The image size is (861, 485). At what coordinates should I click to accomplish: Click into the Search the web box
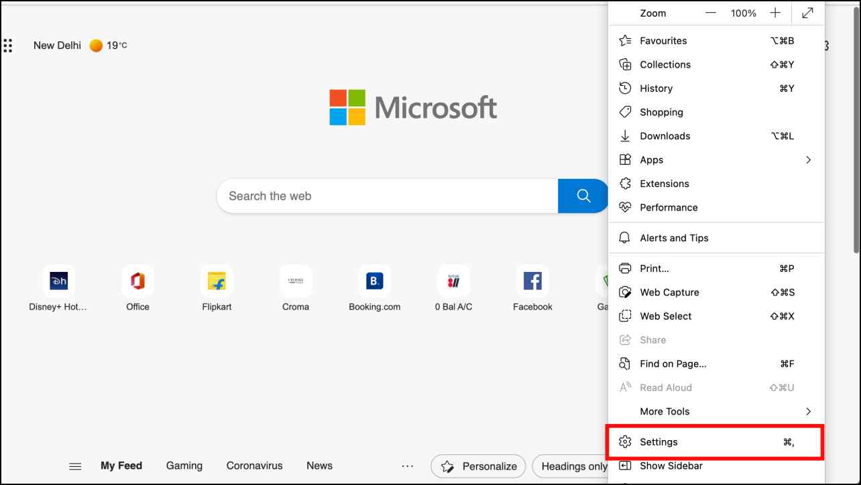point(388,196)
